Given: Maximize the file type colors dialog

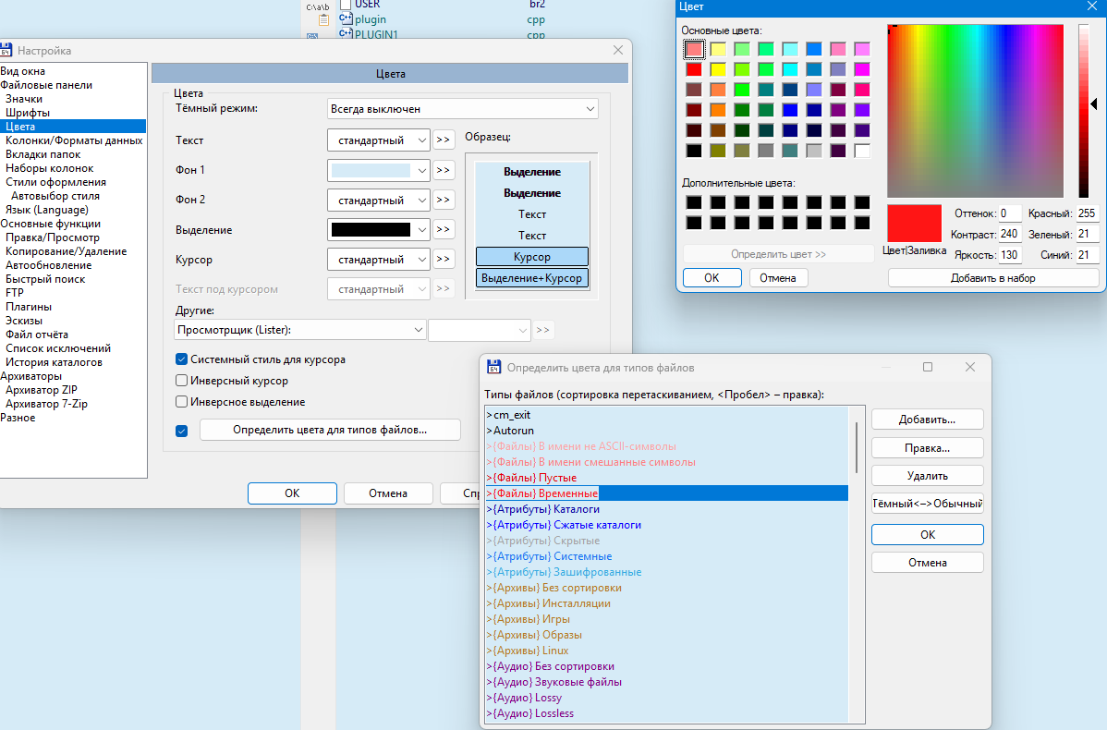Looking at the screenshot, I should (928, 367).
